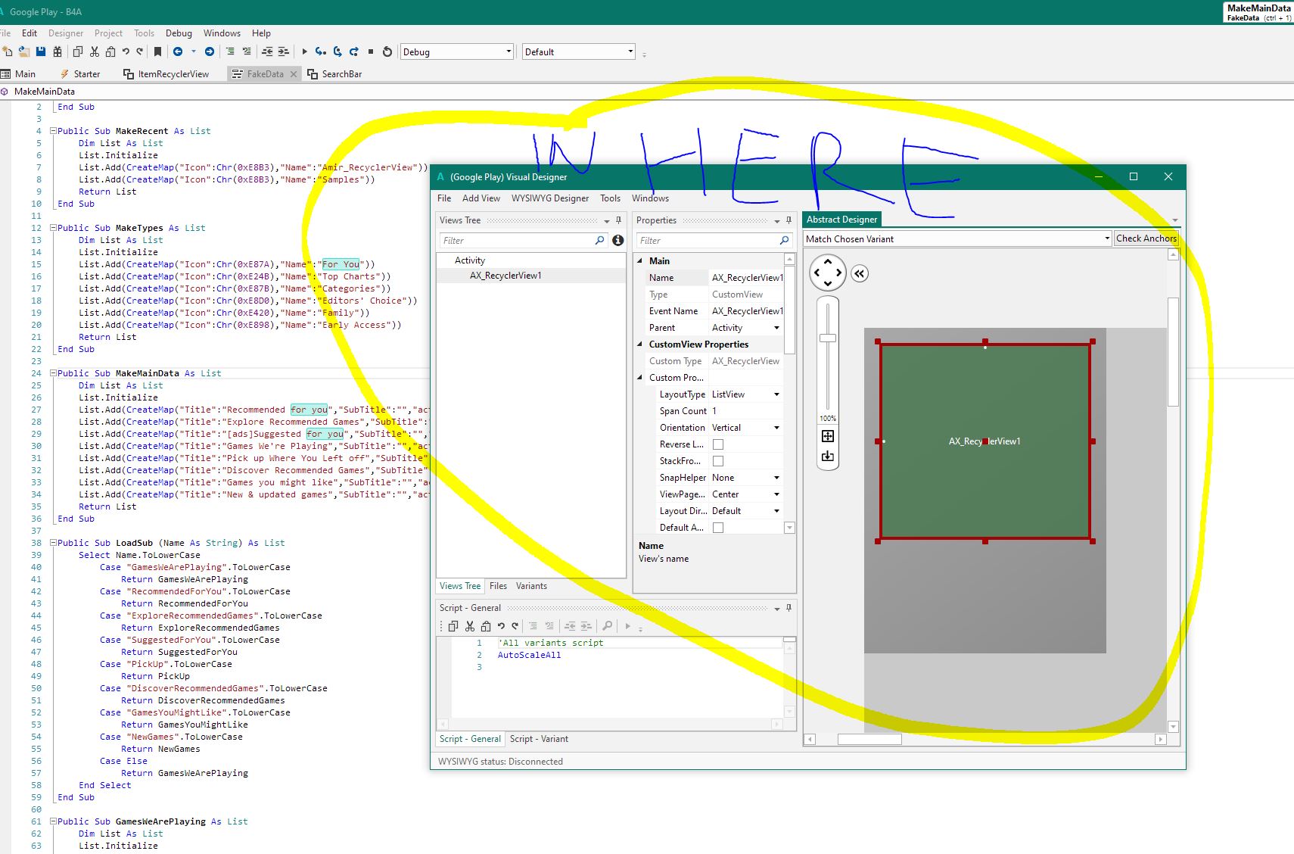Toggle the StackFromEnd checkbox
The width and height of the screenshot is (1294, 854).
(718, 461)
